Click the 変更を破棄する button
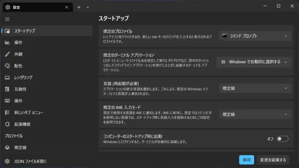This screenshot has height=168, width=299. click(x=273, y=160)
